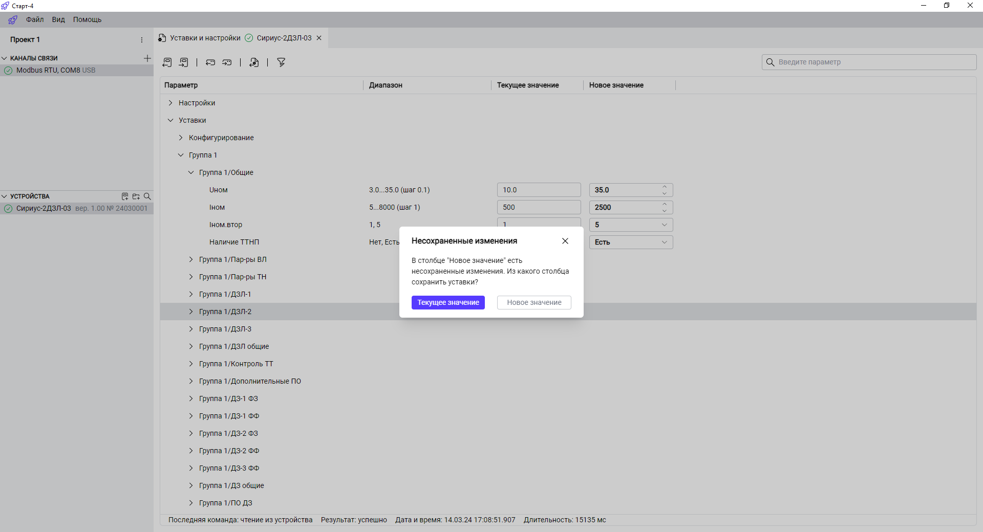Choose the Текущее значение button

point(448,302)
